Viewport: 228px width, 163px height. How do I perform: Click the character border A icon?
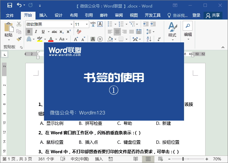click(100, 24)
